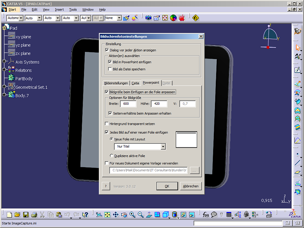
Task: Switch to the Bildeinstellungen tab
Action: (x=116, y=83)
